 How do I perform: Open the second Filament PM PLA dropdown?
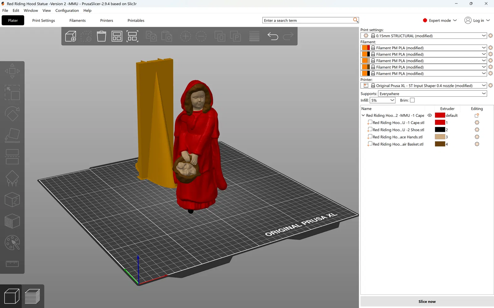point(424,54)
